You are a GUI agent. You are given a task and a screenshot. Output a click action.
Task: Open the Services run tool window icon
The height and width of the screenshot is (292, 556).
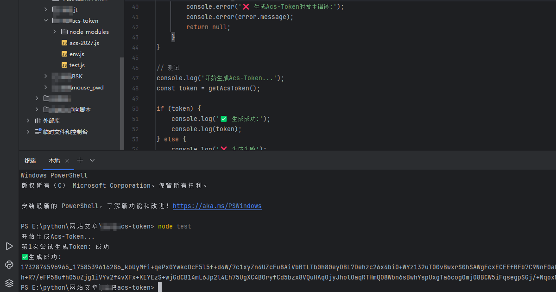tap(9, 246)
